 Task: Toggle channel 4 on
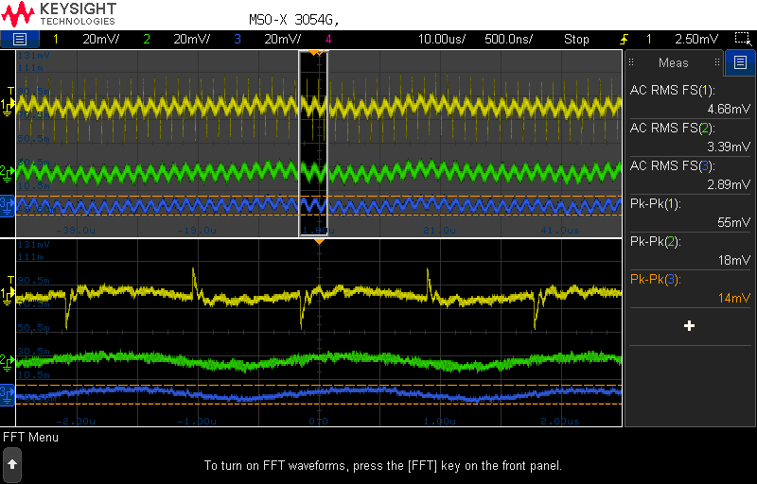[x=328, y=39]
